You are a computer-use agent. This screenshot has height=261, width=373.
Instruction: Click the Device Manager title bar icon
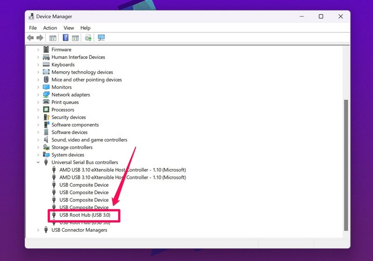click(x=32, y=17)
